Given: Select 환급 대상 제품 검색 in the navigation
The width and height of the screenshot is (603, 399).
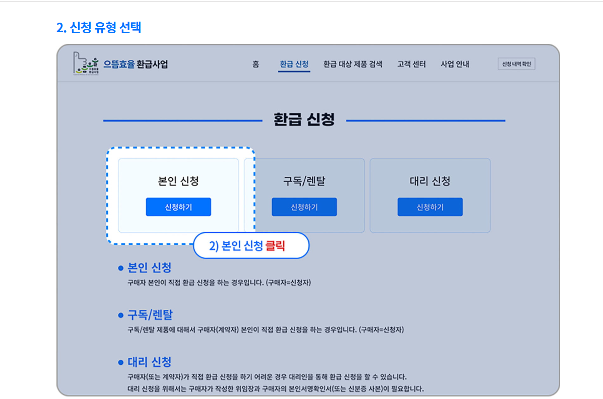Looking at the screenshot, I should coord(353,64).
